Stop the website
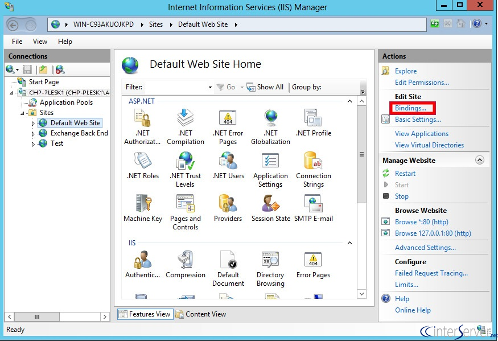The width and height of the screenshot is (498, 341). point(401,196)
